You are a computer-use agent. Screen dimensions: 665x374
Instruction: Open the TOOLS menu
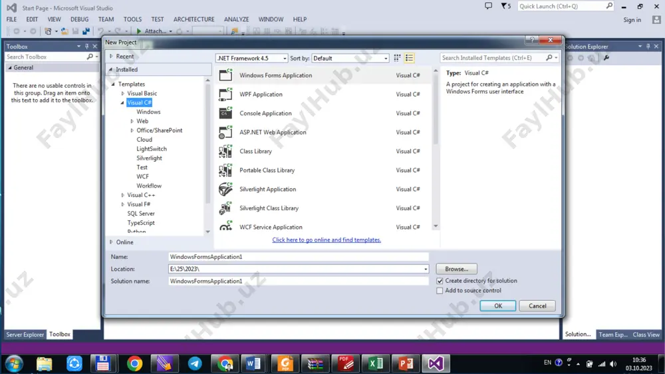tap(132, 19)
